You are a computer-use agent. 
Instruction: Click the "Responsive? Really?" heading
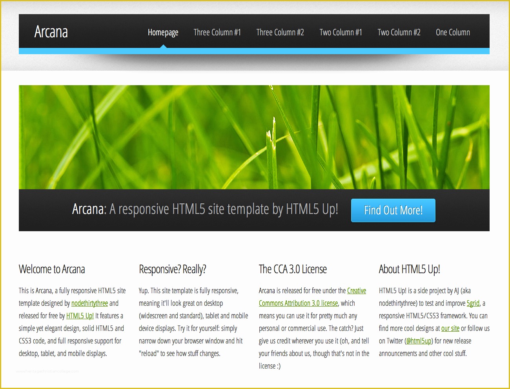[x=173, y=269]
